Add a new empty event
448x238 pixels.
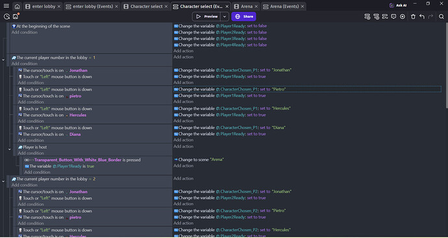click(x=367, y=17)
